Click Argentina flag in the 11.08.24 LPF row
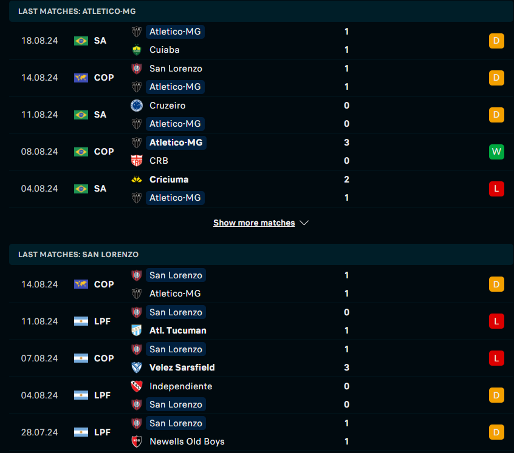This screenshot has width=514, height=453. tap(81, 321)
